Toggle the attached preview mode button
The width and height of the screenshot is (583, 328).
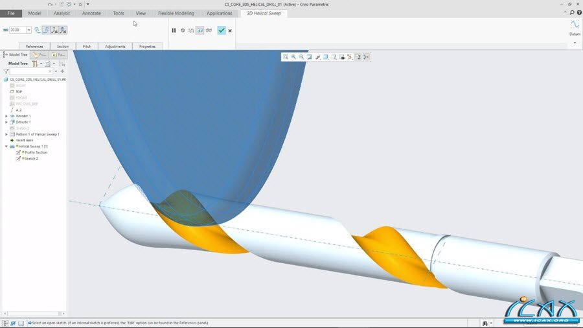tap(200, 30)
